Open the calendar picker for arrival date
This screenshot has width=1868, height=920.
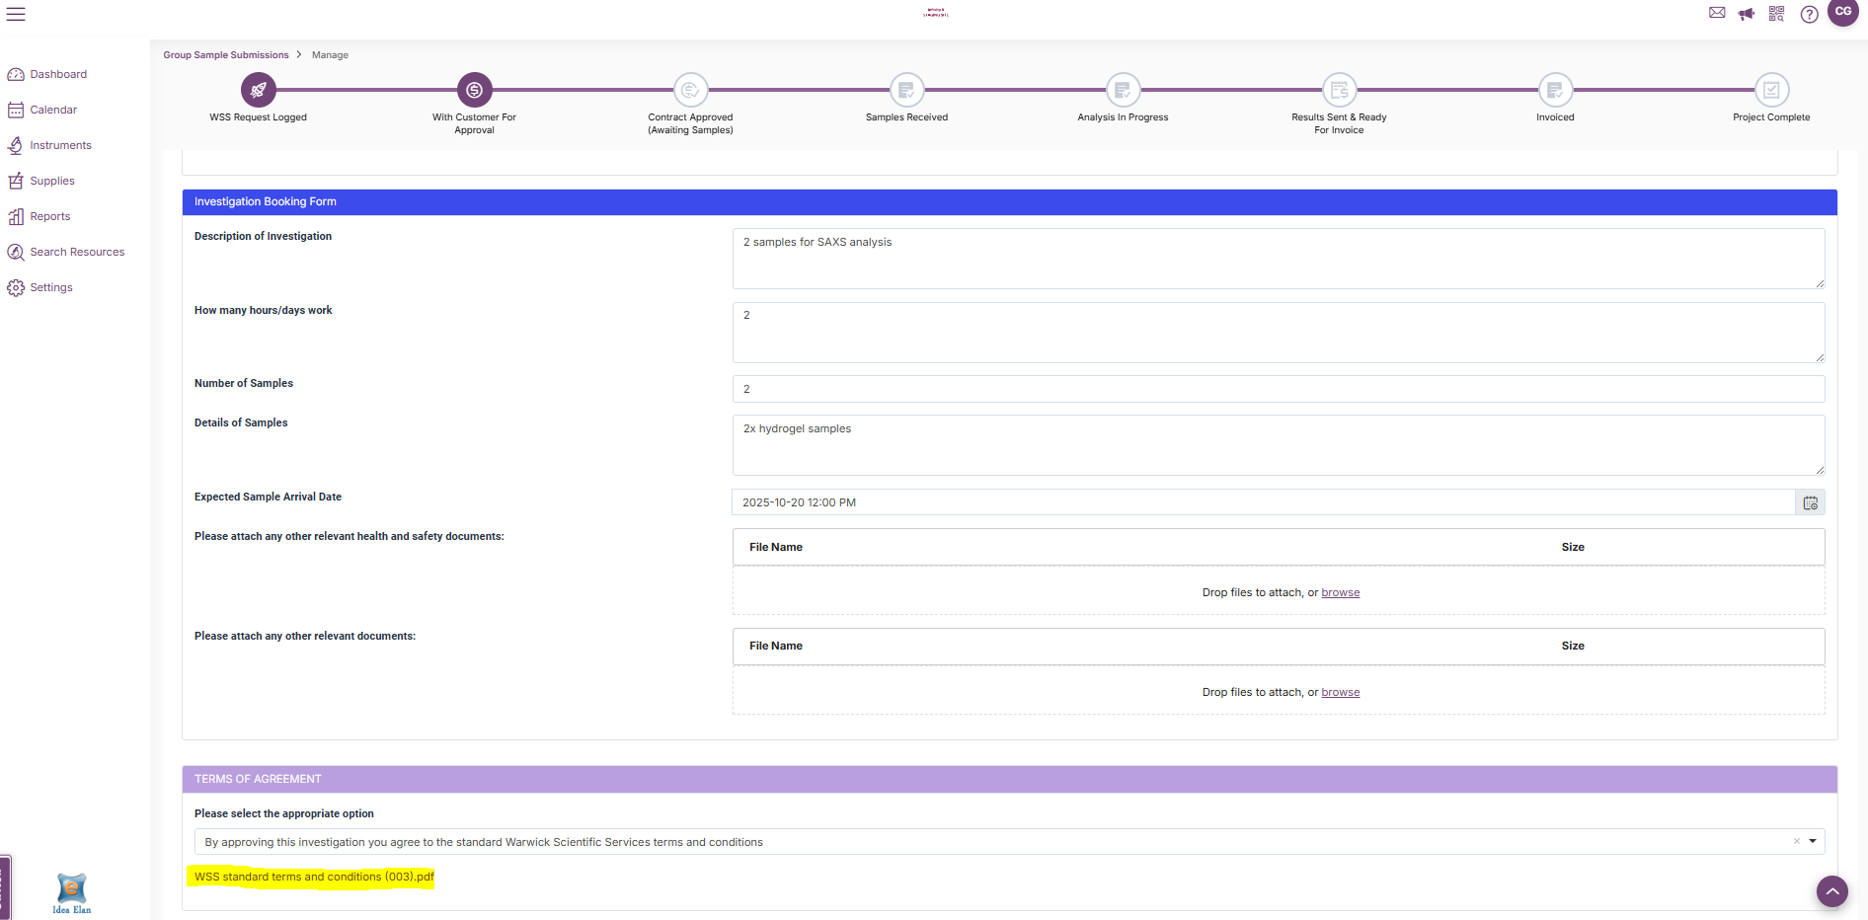click(x=1810, y=502)
